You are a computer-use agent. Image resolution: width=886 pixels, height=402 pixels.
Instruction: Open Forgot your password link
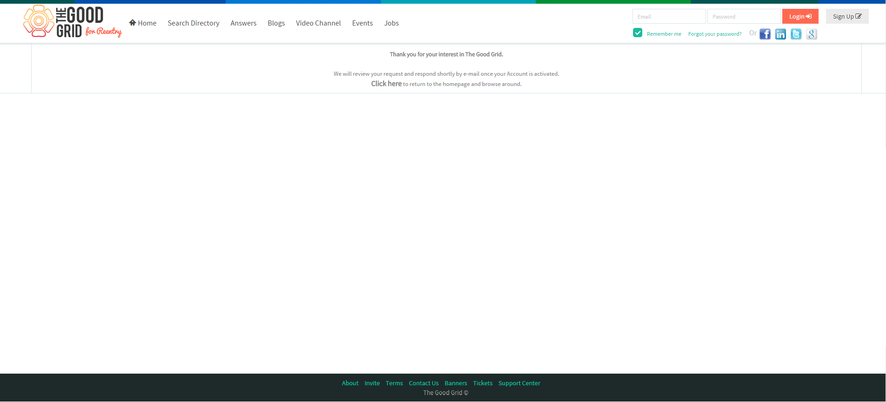[x=715, y=34]
